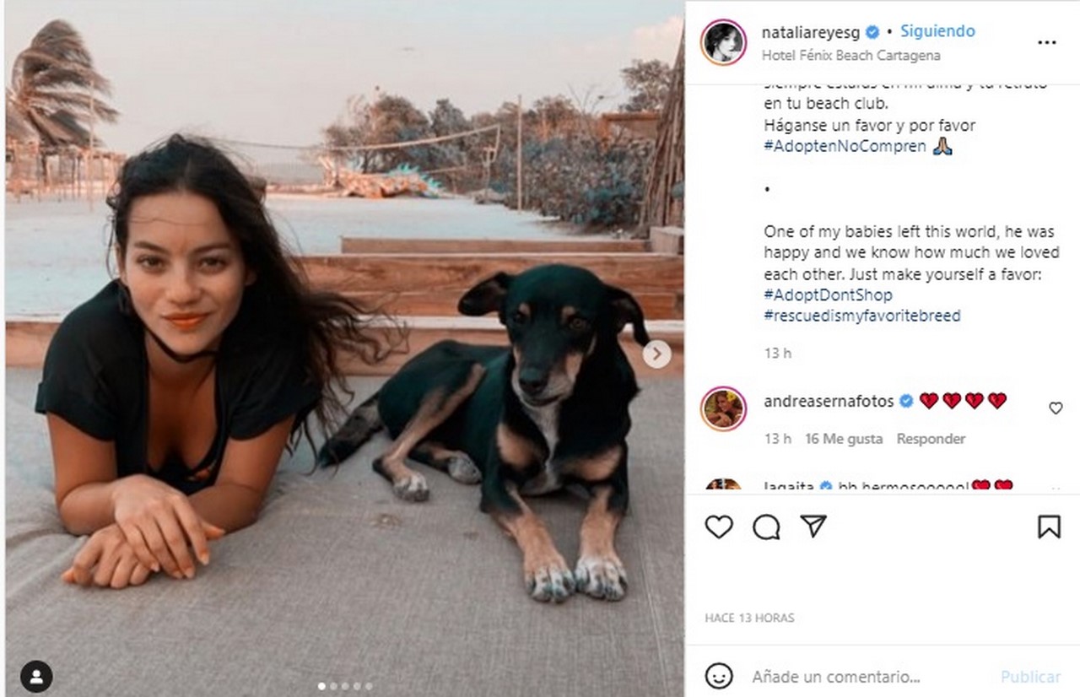Click Responder on andreasernafotos comment
The height and width of the screenshot is (697, 1080).
tap(931, 439)
